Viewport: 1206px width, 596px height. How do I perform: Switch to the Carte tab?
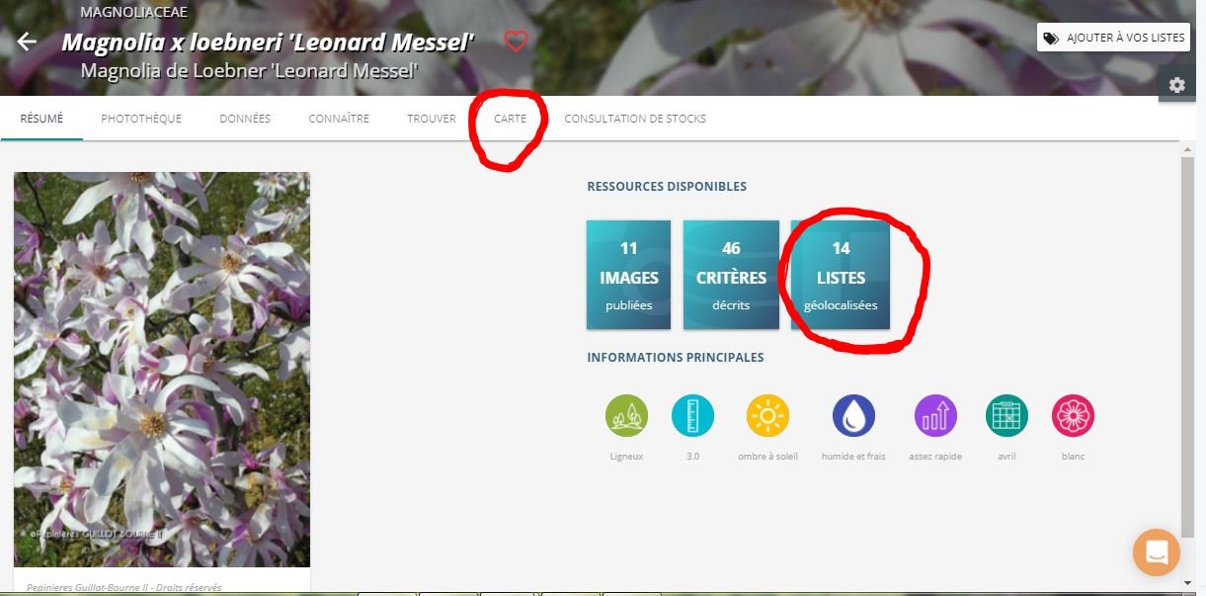(510, 119)
